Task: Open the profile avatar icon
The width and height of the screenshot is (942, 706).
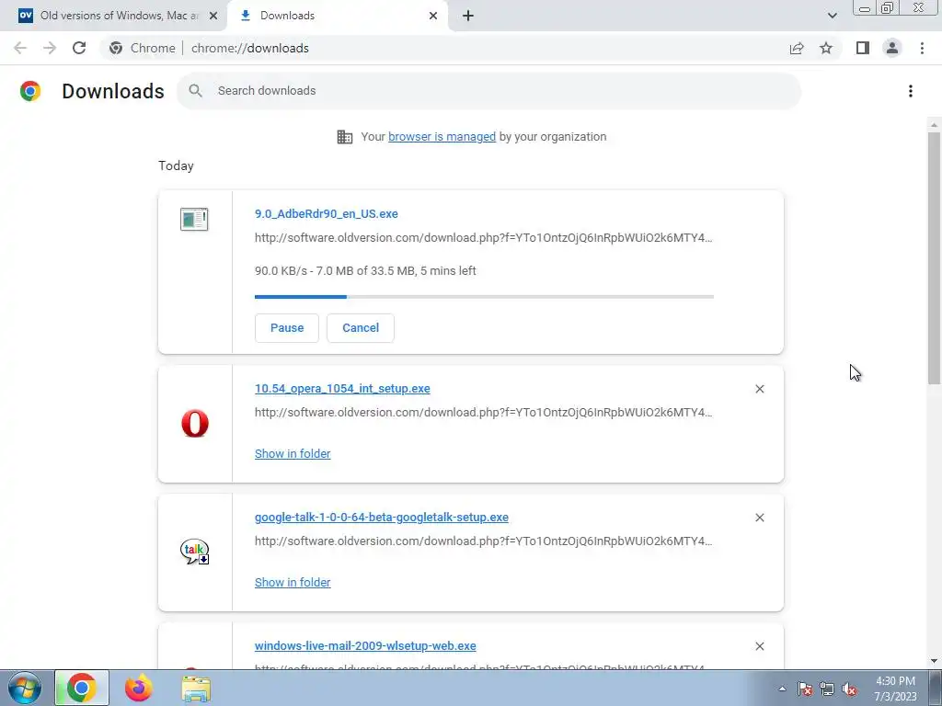Action: [892, 48]
